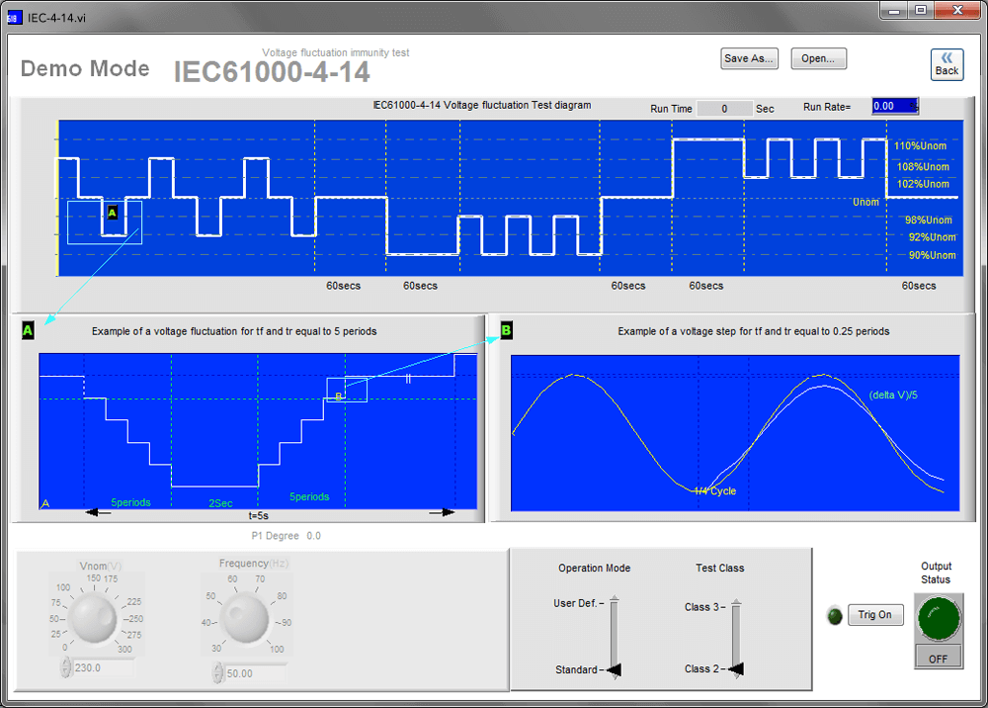This screenshot has height=708, width=988.
Task: Click the 1/4 Cycle annotation
Action: pos(714,491)
